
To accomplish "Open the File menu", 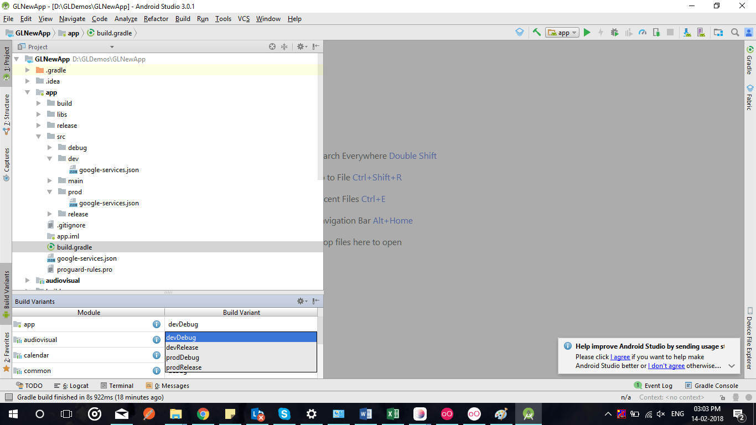I will [8, 19].
